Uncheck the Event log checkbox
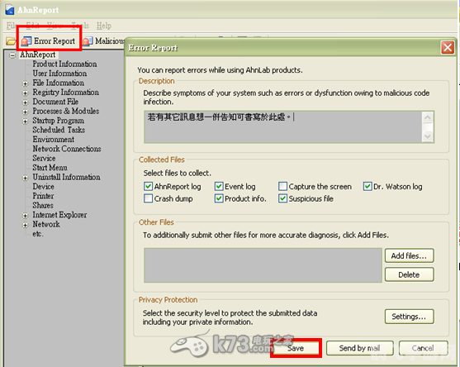The height and width of the screenshot is (367, 460). point(219,187)
